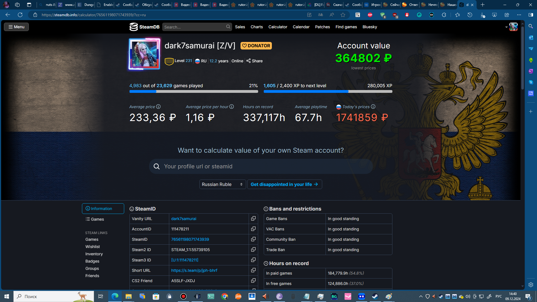
Task: Click copy icon next to AccountID
Action: 253,229
